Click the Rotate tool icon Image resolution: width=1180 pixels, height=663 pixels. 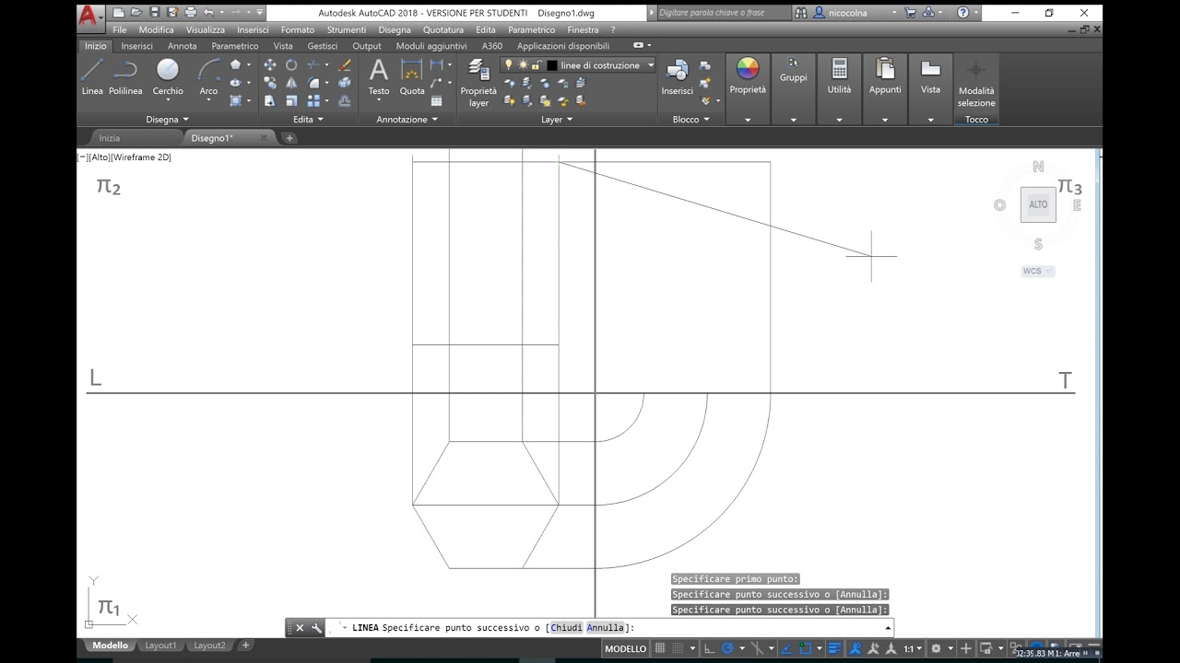tap(291, 65)
